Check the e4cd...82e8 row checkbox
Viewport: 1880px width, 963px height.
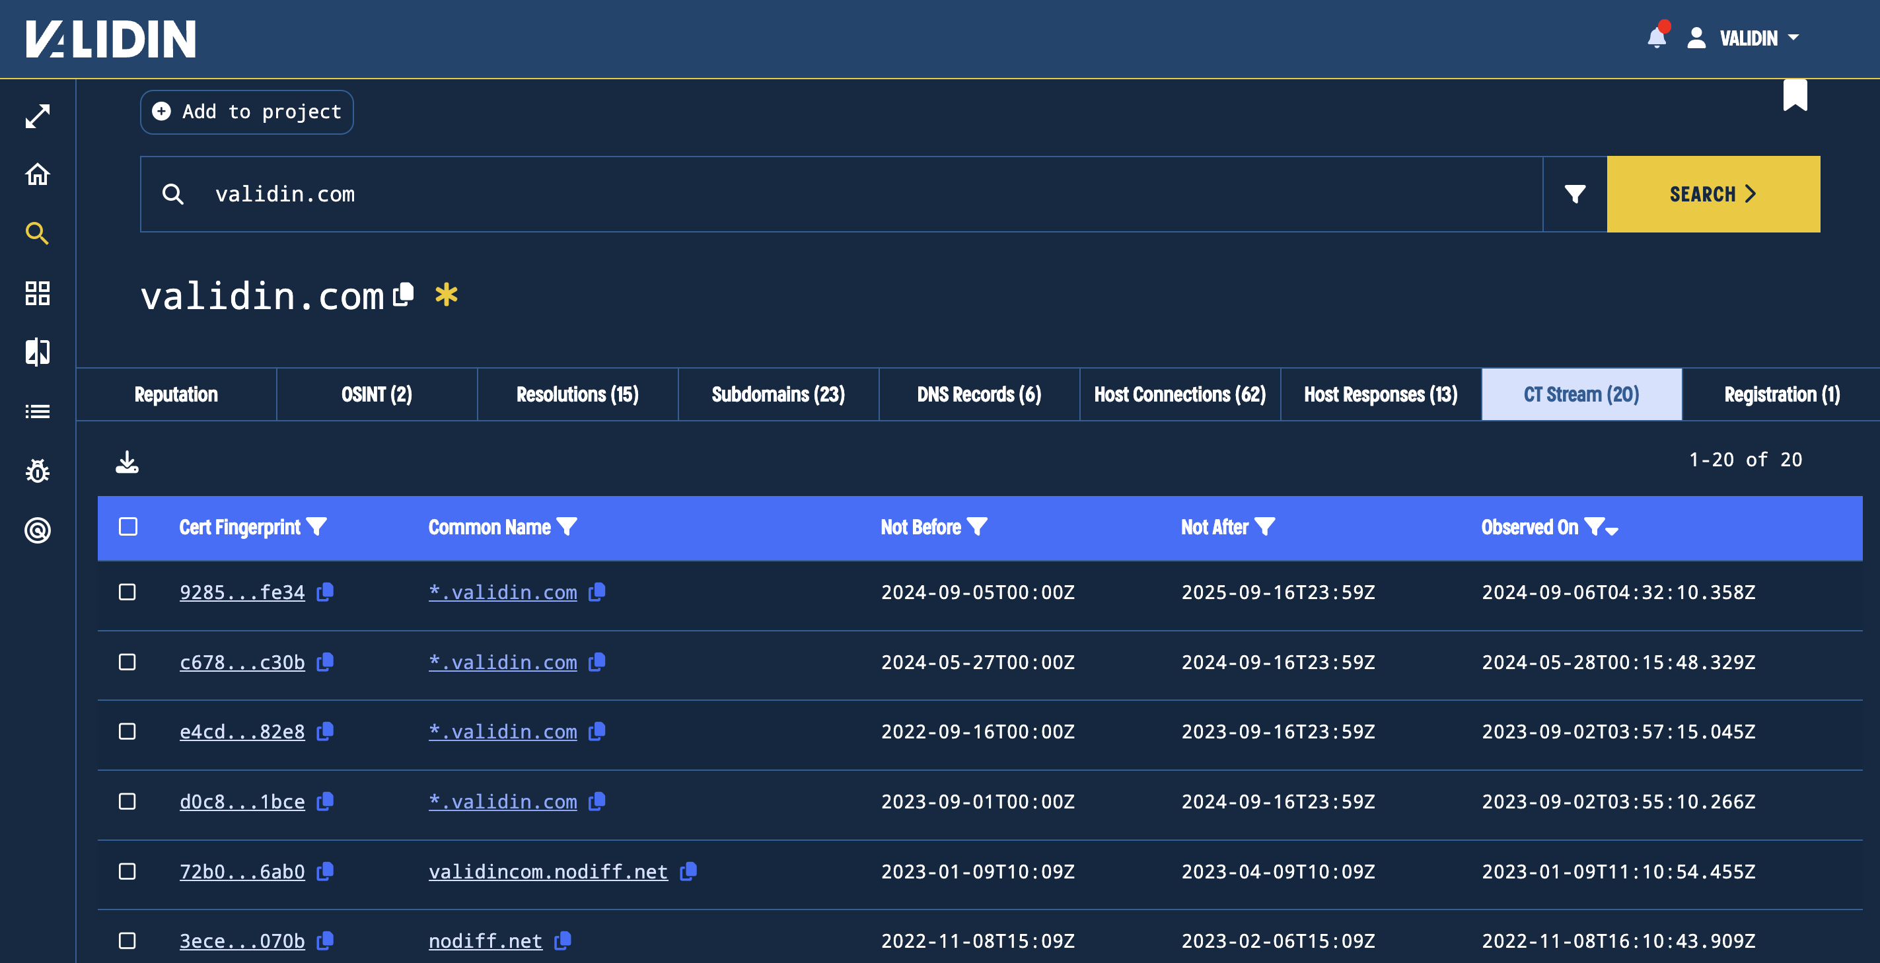click(x=127, y=731)
